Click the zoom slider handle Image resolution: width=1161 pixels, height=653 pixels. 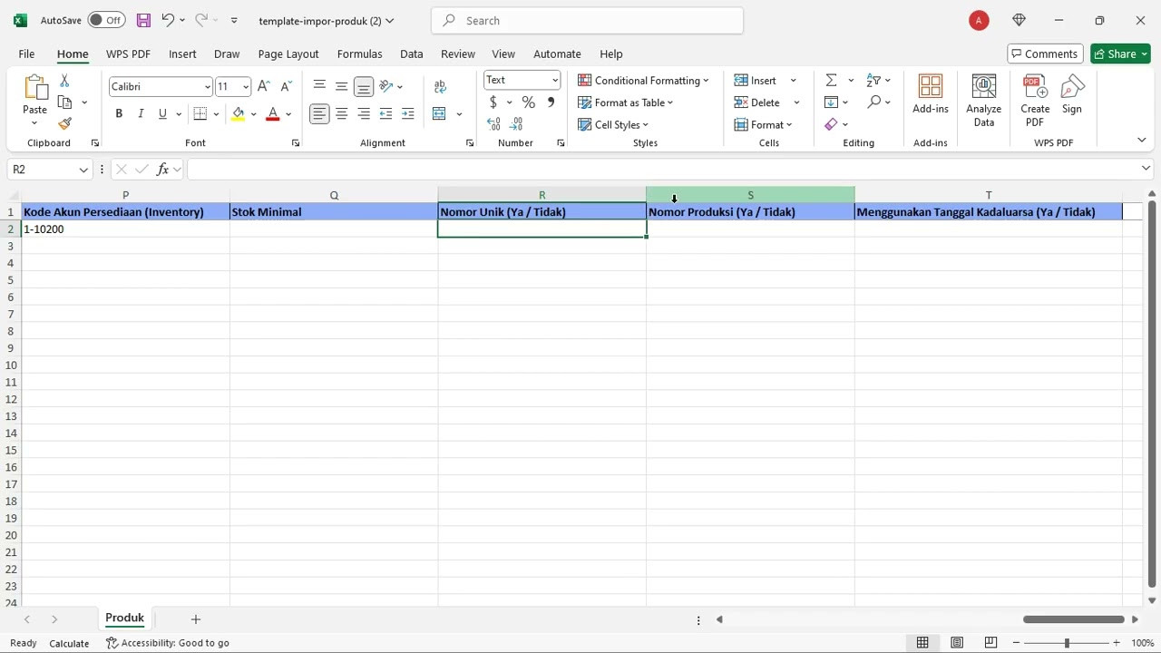click(x=1067, y=643)
